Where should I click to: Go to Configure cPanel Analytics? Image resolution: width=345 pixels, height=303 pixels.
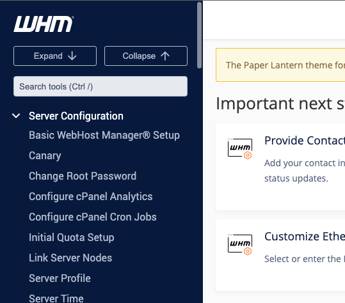click(91, 196)
